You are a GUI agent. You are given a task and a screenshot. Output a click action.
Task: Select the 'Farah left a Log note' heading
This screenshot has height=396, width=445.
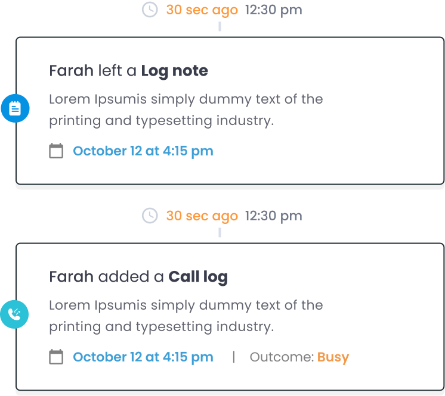click(x=129, y=71)
